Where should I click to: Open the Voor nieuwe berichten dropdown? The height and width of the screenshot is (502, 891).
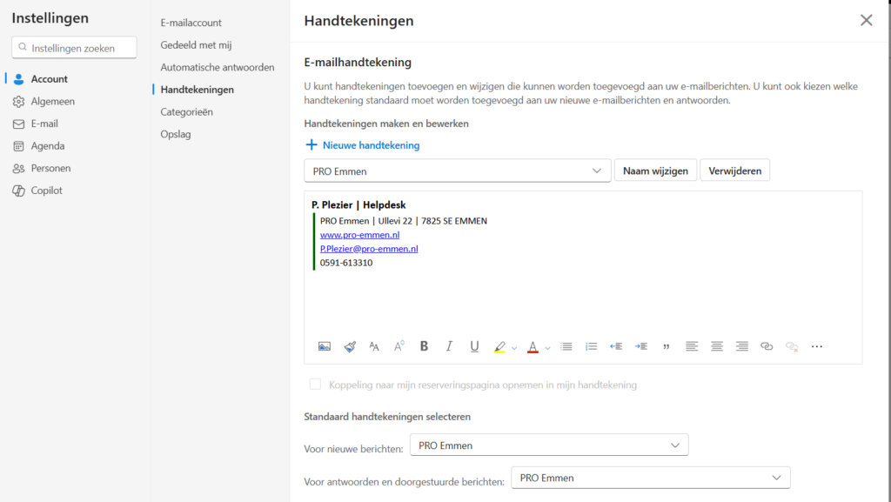(548, 445)
